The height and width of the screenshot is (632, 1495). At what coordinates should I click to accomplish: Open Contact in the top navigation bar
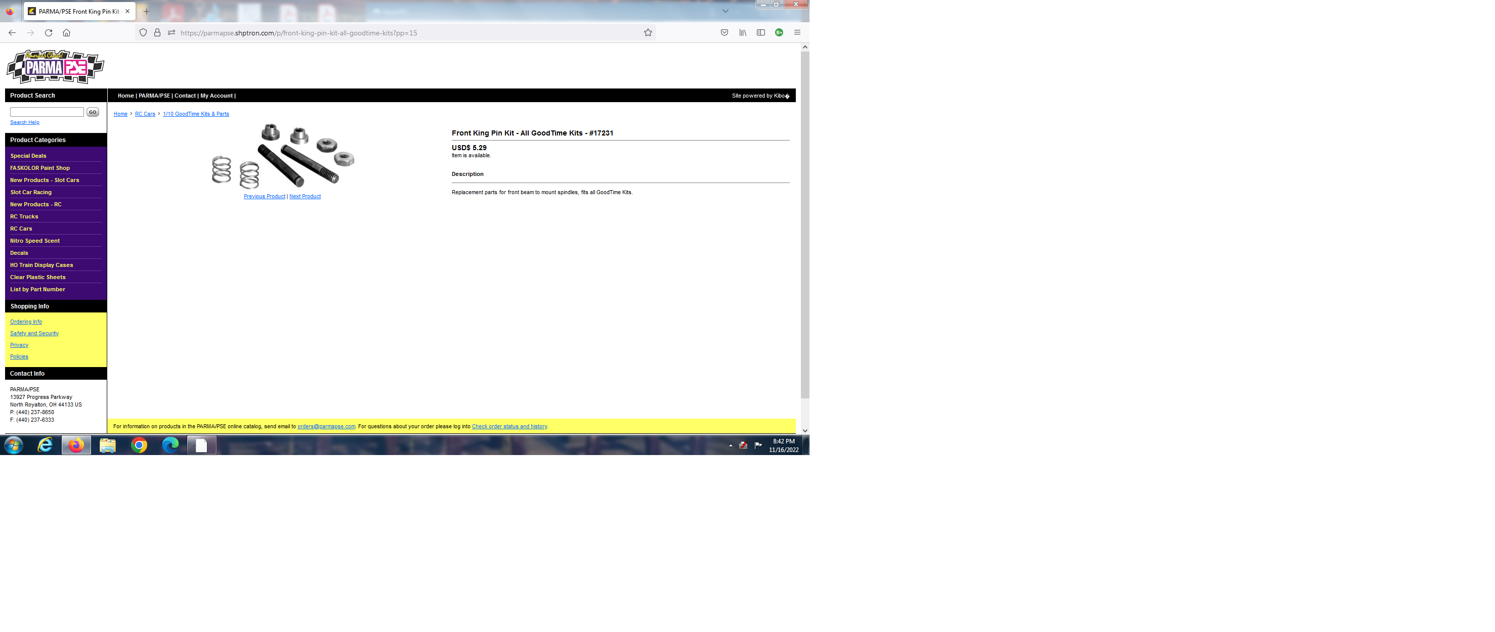click(x=185, y=96)
